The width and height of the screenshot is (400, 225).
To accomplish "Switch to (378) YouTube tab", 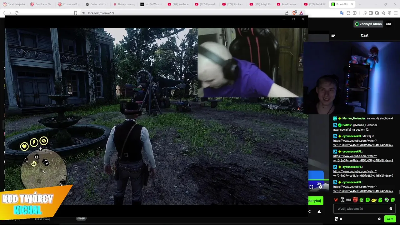I will click(179, 4).
